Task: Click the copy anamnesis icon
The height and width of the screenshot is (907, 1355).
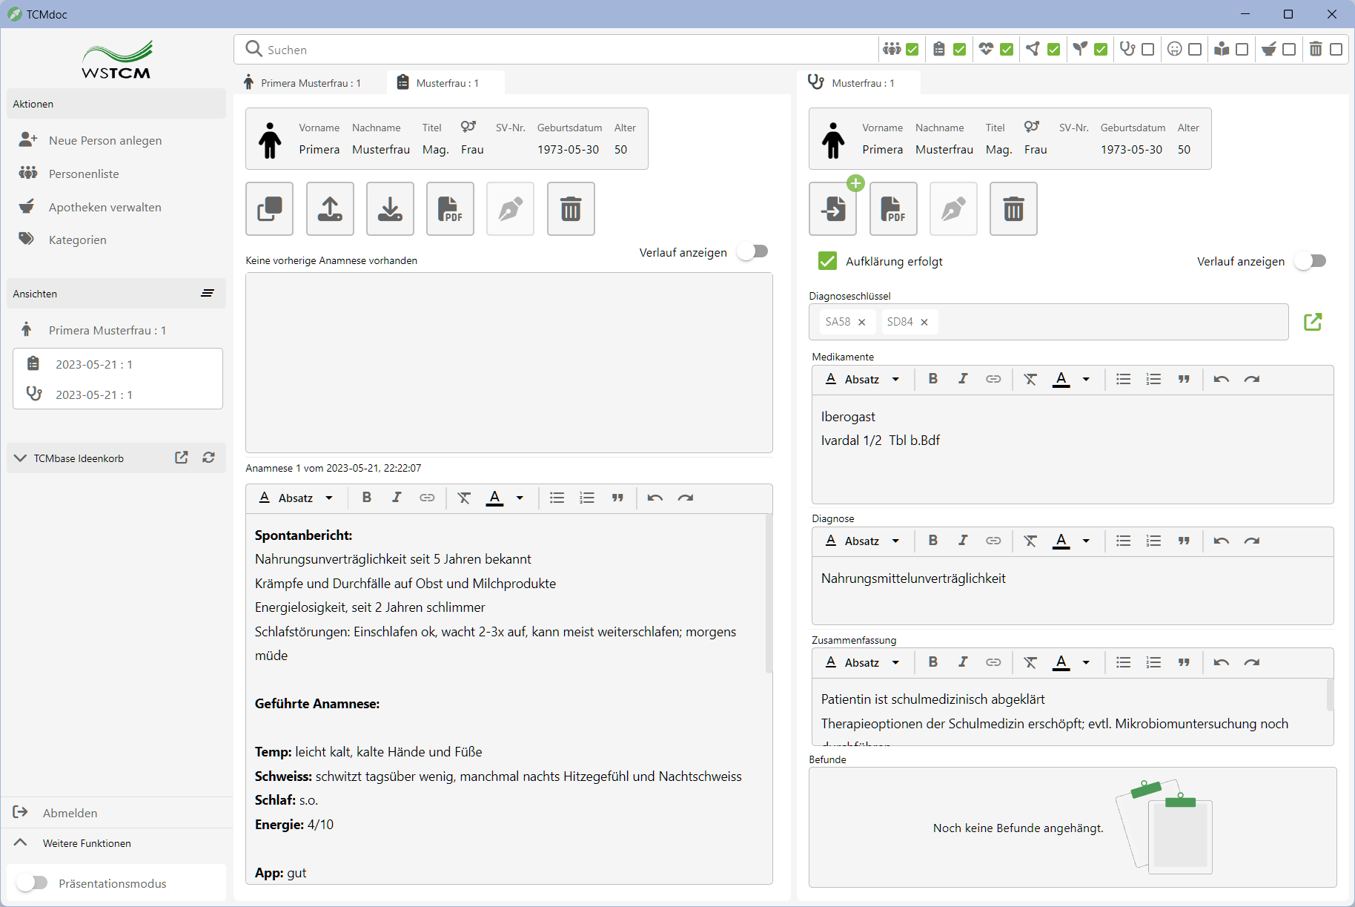Action: (x=270, y=209)
